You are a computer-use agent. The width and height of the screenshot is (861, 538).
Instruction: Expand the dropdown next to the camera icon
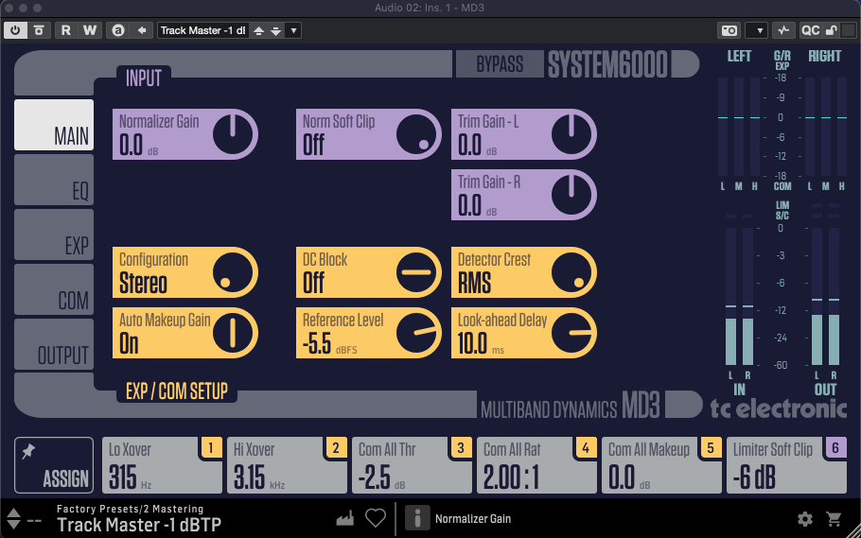click(756, 30)
